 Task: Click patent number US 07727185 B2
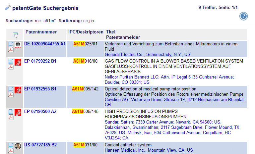click(40, 145)
